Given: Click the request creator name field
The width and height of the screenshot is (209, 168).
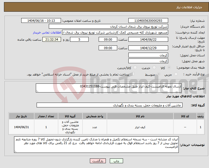Looking at the screenshot, I should coord(115,32).
